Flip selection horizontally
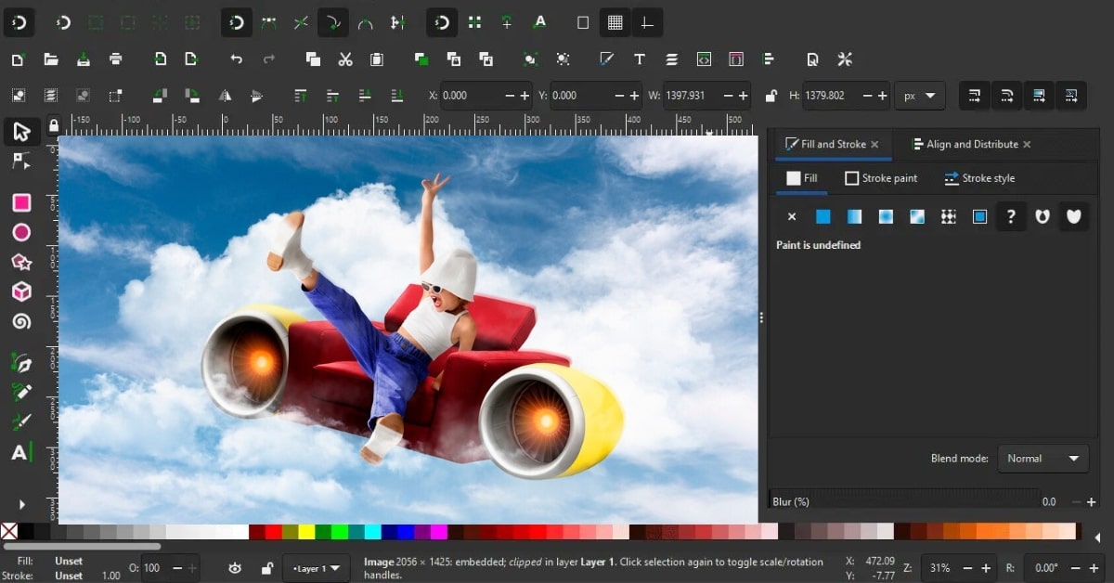 (225, 96)
